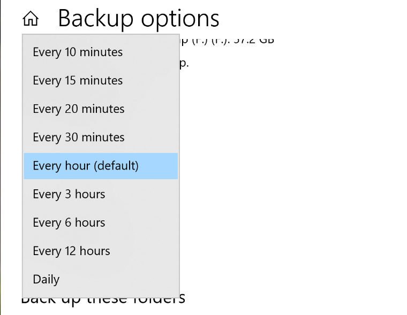Screen dimensions: 407x315
Task: Go to the Settings home page icon
Action: 31,19
